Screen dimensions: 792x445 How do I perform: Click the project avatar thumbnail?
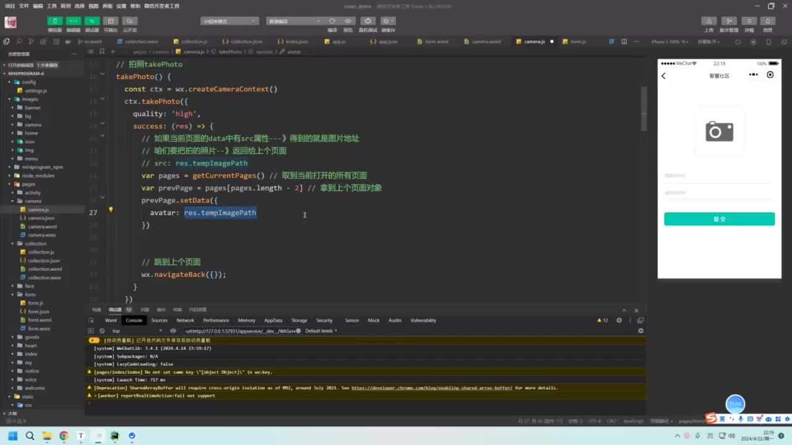tap(11, 22)
